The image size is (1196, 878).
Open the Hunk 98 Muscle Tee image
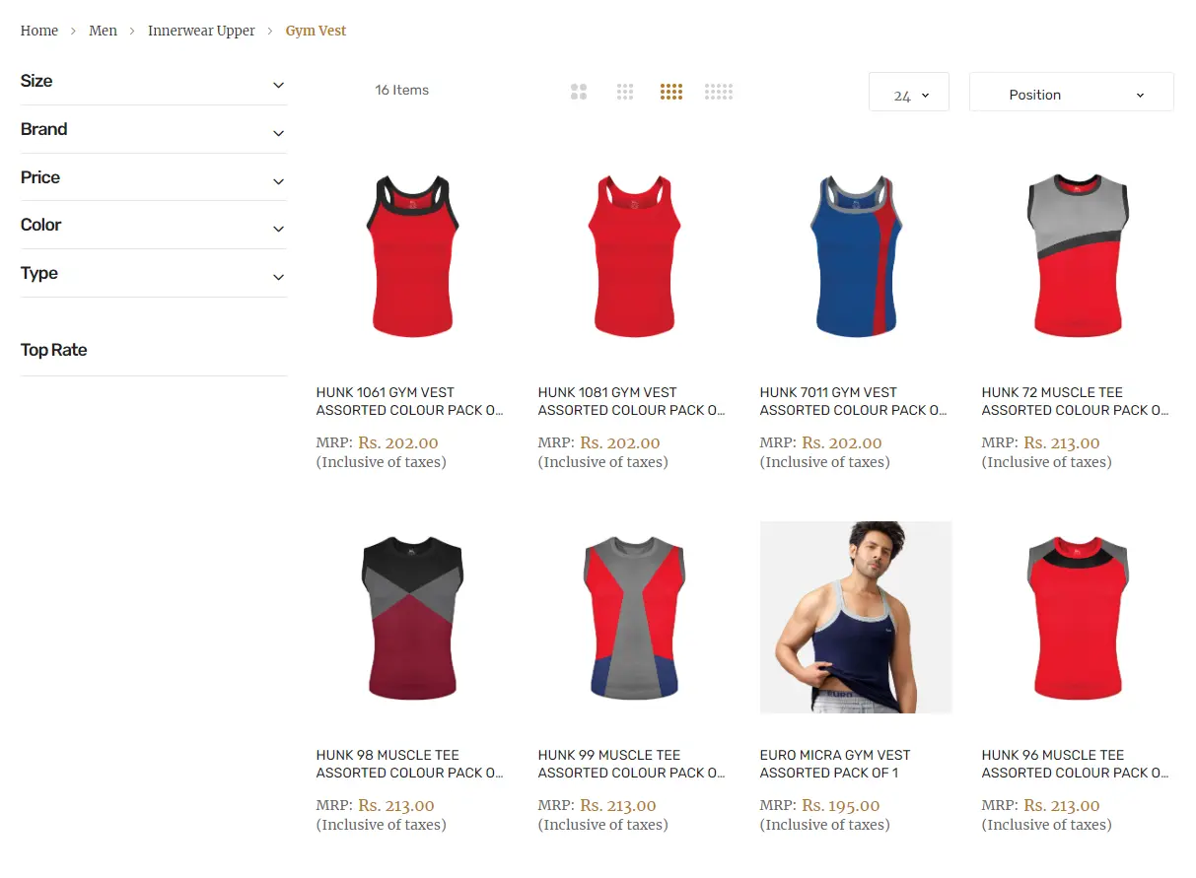coord(412,617)
